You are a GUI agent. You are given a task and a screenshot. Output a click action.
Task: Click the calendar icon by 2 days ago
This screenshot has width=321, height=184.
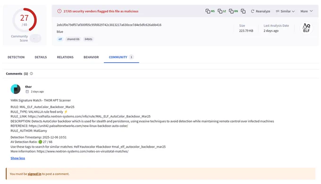27,92
